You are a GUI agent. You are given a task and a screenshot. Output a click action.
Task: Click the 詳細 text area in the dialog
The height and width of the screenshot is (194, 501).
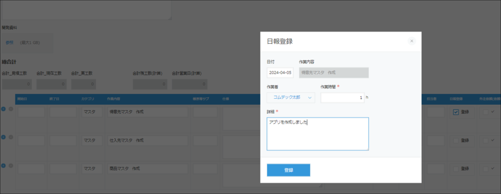pos(318,134)
